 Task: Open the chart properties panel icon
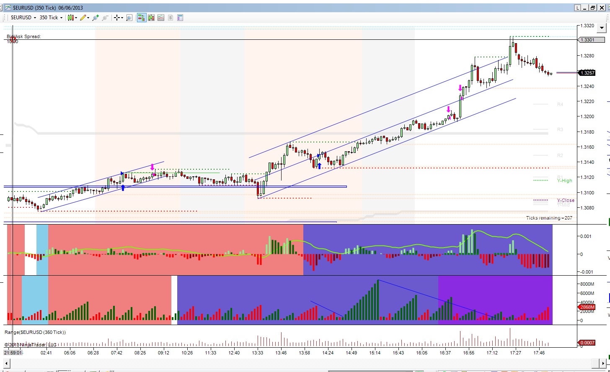(181, 18)
